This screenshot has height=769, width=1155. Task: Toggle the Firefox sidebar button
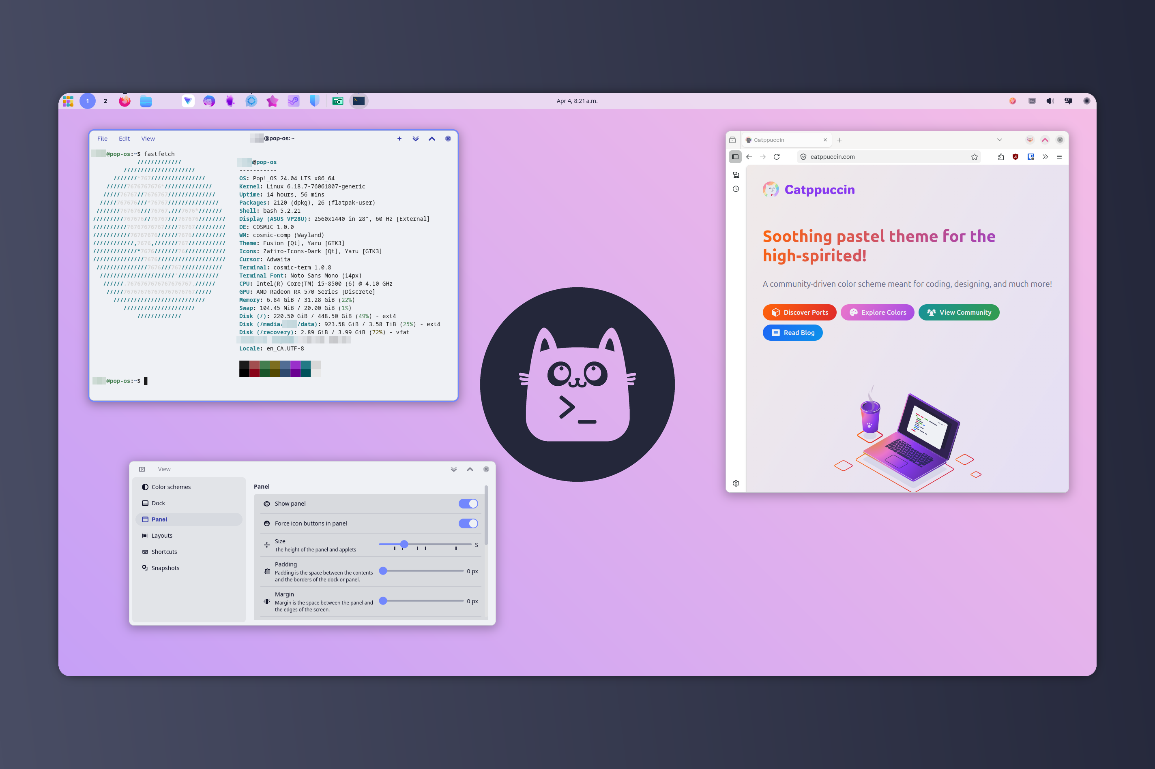pyautogui.click(x=735, y=157)
